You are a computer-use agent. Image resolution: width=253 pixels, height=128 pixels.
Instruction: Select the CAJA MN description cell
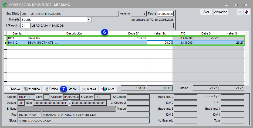74,38
